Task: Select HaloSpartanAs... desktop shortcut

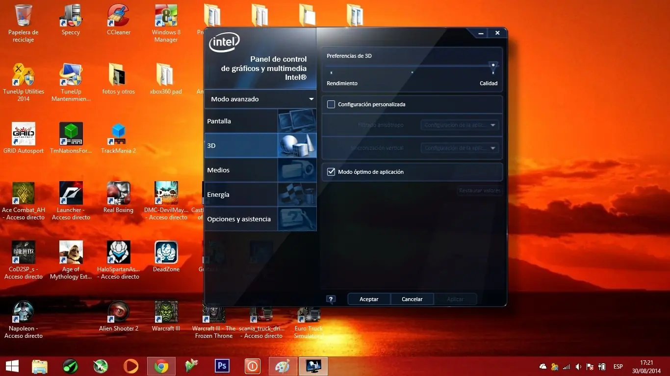Action: (119, 260)
